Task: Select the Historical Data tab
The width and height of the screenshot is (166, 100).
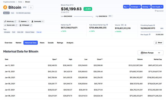Action: click(x=31, y=43)
